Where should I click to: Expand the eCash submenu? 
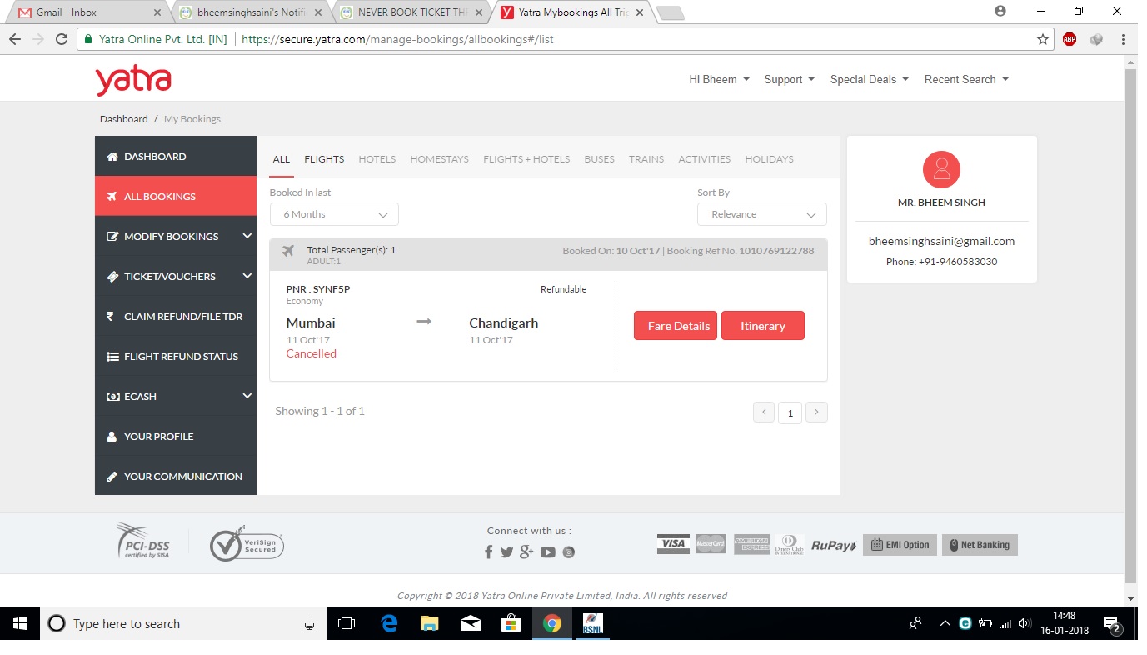click(x=247, y=396)
